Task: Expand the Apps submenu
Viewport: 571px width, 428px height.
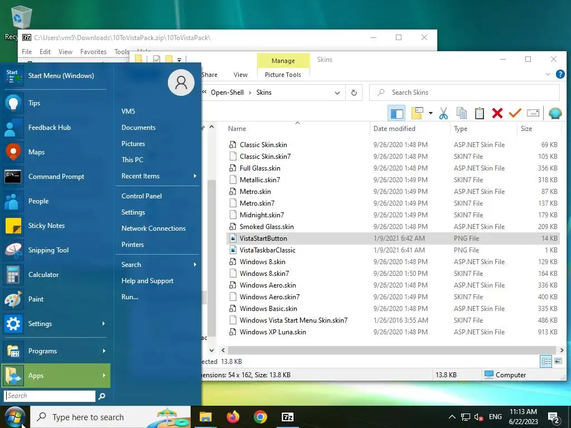Action: (56, 376)
